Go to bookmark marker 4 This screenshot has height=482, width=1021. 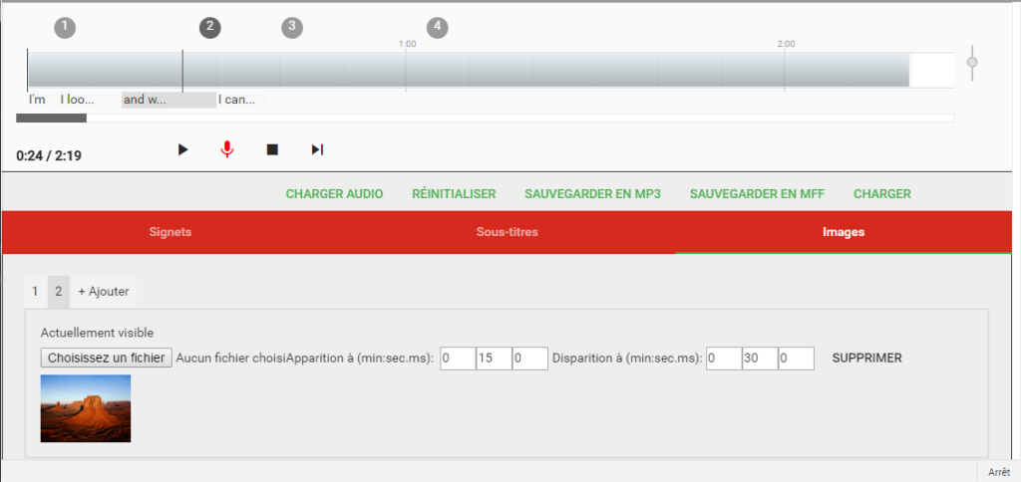(x=438, y=27)
